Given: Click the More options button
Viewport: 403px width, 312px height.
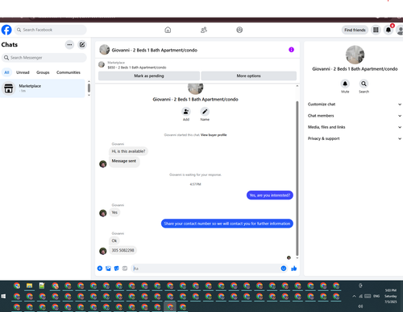Looking at the screenshot, I should [248, 76].
